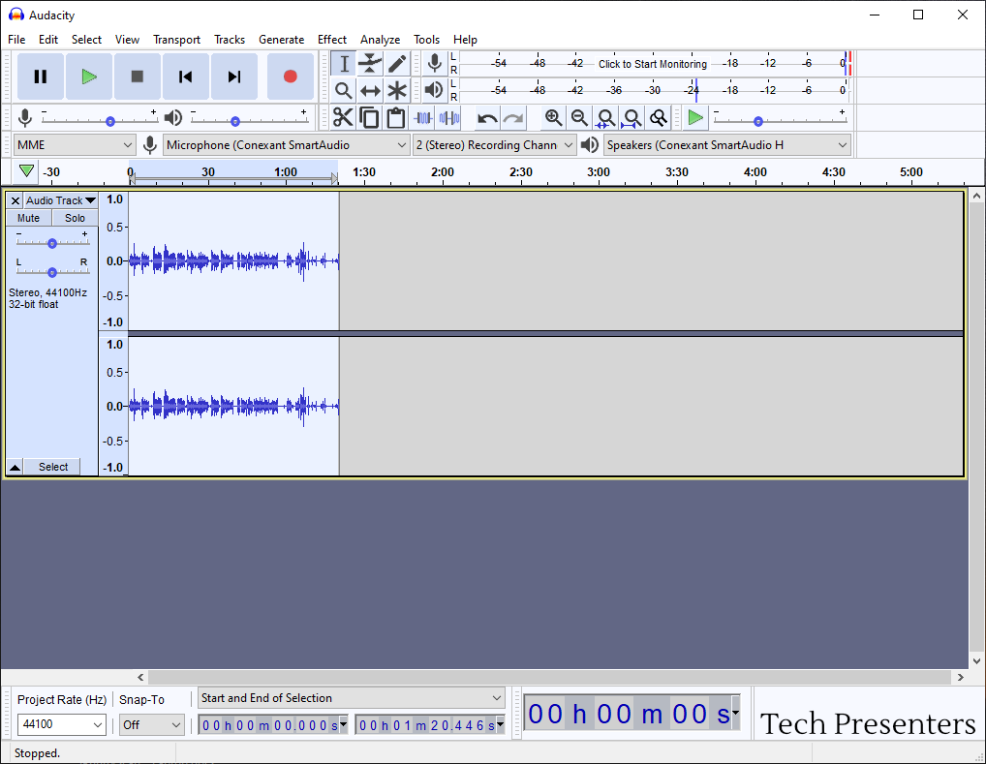986x764 pixels.
Task: Click to Start Monitoring on recording meter
Action: (x=653, y=64)
